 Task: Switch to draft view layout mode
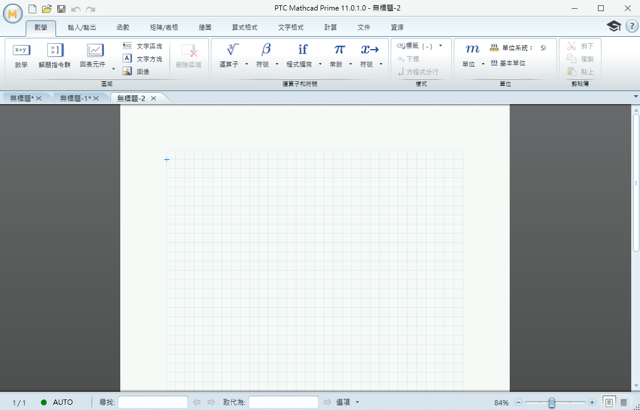[624, 402]
